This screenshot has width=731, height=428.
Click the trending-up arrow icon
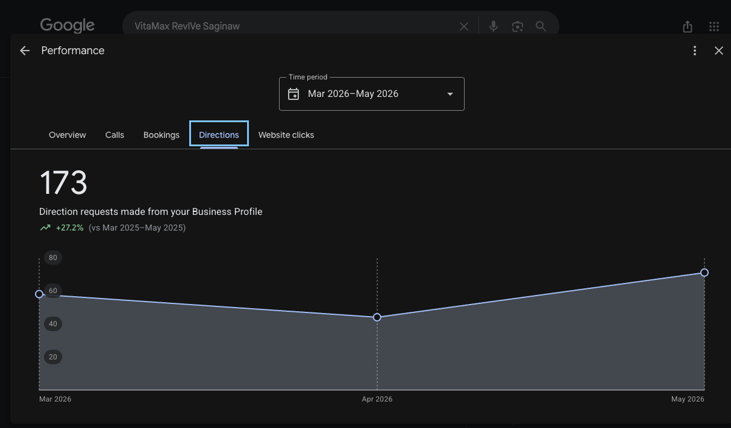coord(45,228)
